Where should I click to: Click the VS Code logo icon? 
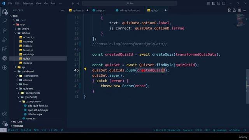(4, 3)
